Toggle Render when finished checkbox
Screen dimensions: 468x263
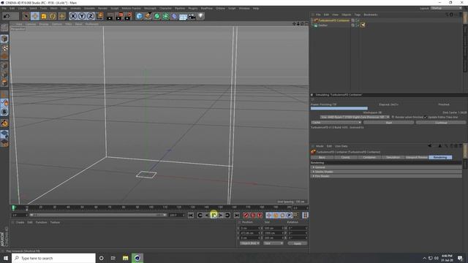393,117
